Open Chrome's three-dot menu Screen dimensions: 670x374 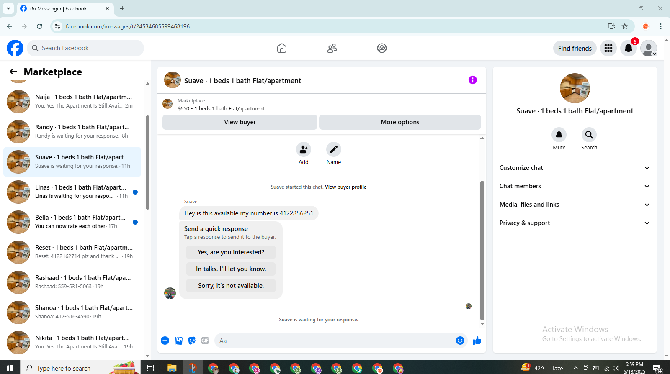(x=661, y=26)
